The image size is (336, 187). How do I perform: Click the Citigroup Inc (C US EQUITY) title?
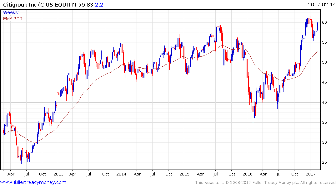pyautogui.click(x=40, y=5)
